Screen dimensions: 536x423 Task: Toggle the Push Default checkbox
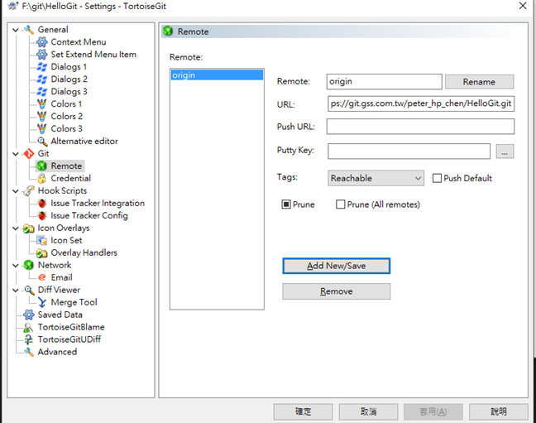coord(437,178)
